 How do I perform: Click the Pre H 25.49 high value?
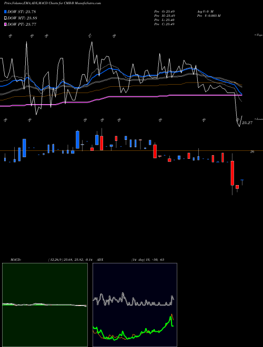pyautogui.click(x=164, y=16)
